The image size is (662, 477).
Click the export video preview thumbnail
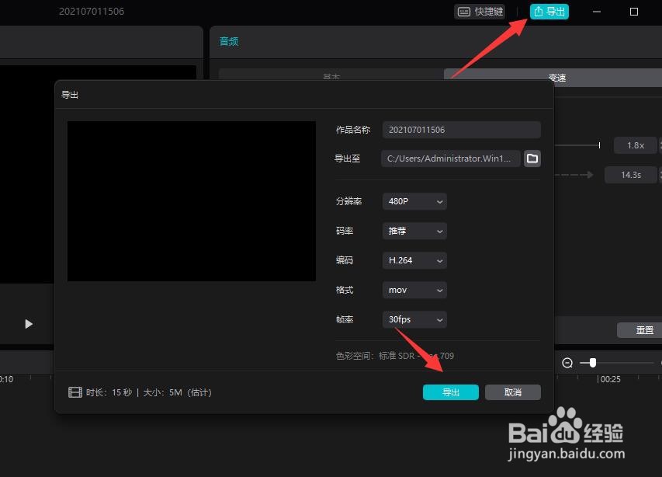[x=191, y=201]
